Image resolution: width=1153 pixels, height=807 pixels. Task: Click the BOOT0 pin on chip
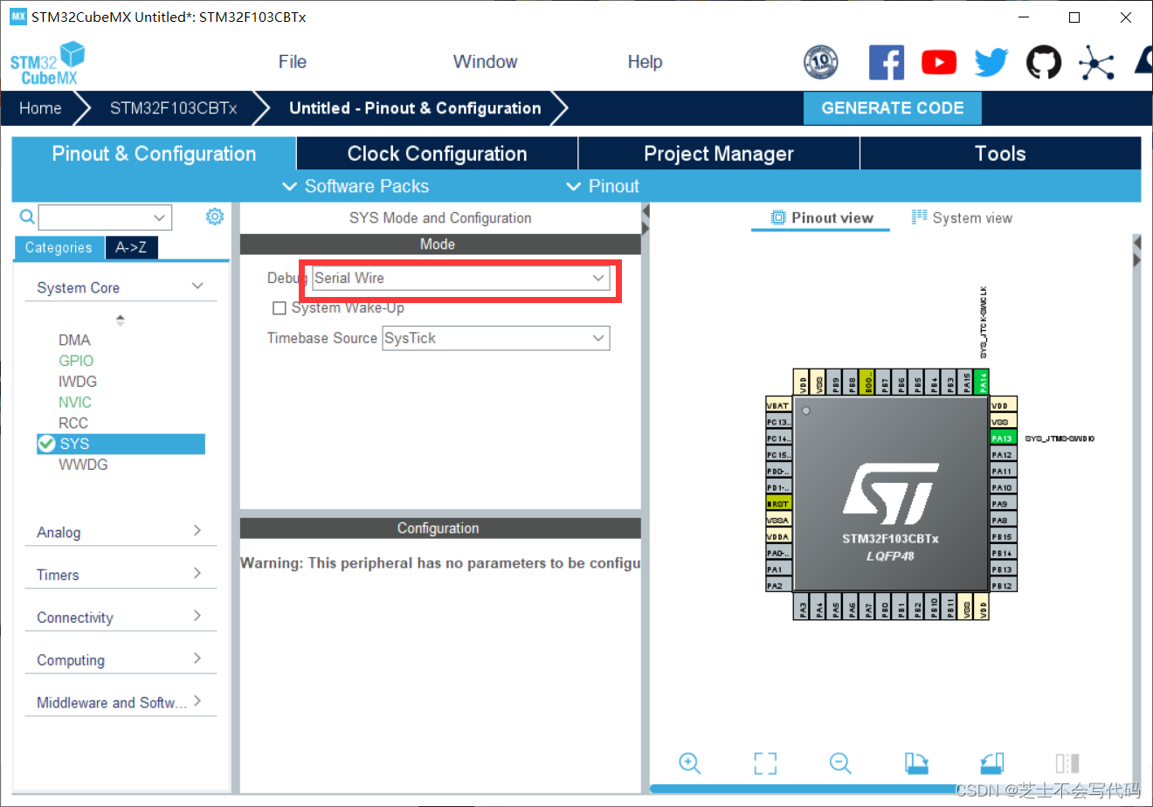(x=867, y=382)
